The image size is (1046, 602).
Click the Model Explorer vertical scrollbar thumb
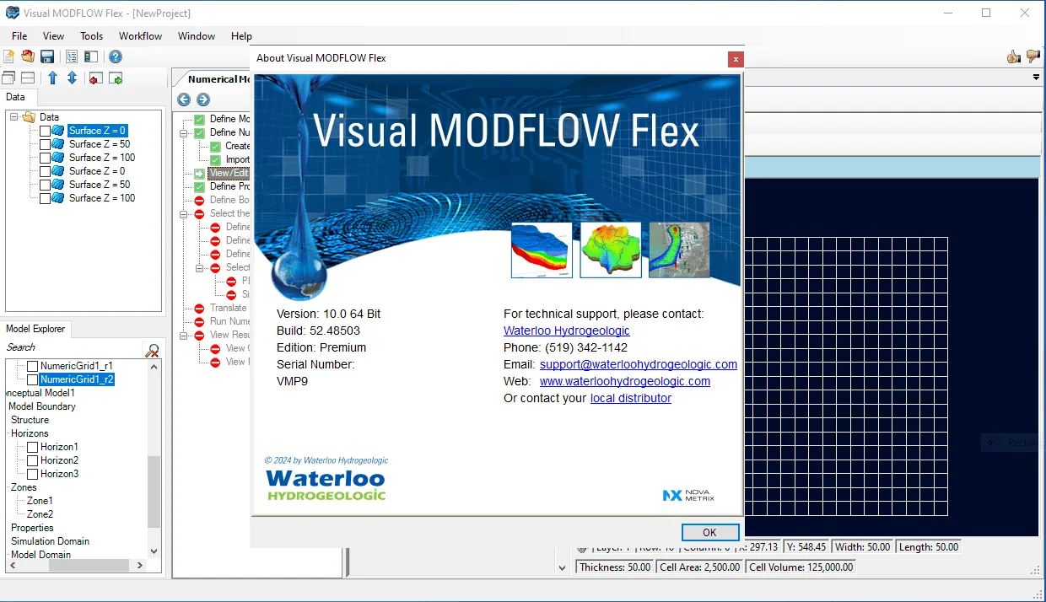coord(154,492)
